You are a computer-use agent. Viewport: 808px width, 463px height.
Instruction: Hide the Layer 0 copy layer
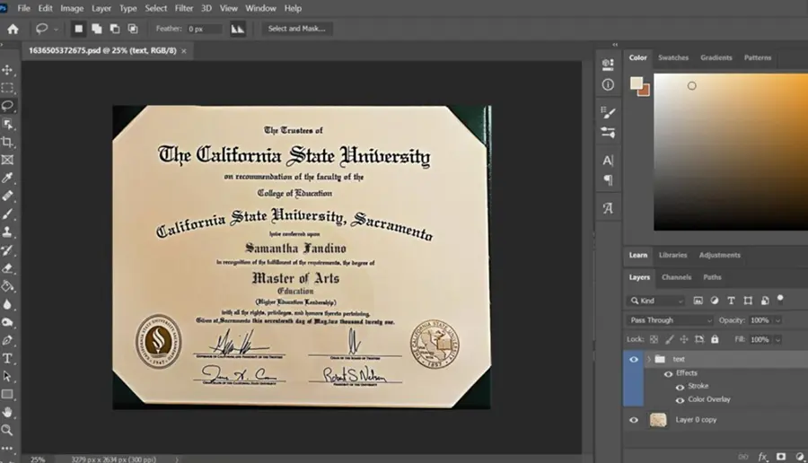tap(634, 420)
